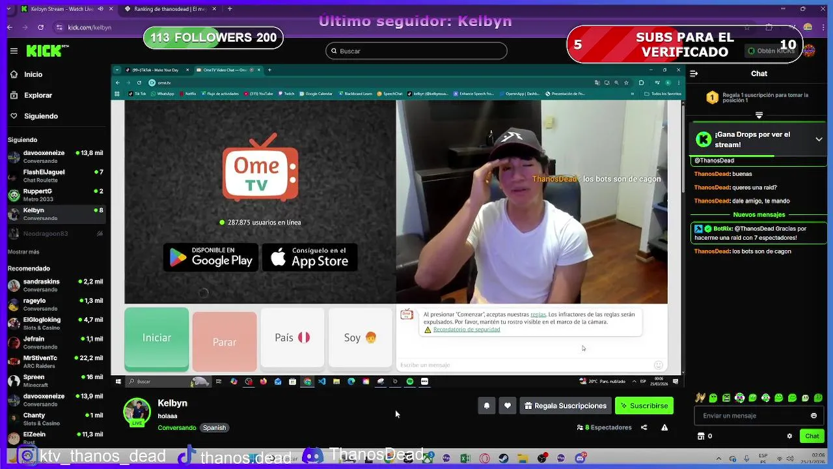The image size is (833, 469).
Task: Expand the Gana Drops banner chevron
Action: coord(819,139)
